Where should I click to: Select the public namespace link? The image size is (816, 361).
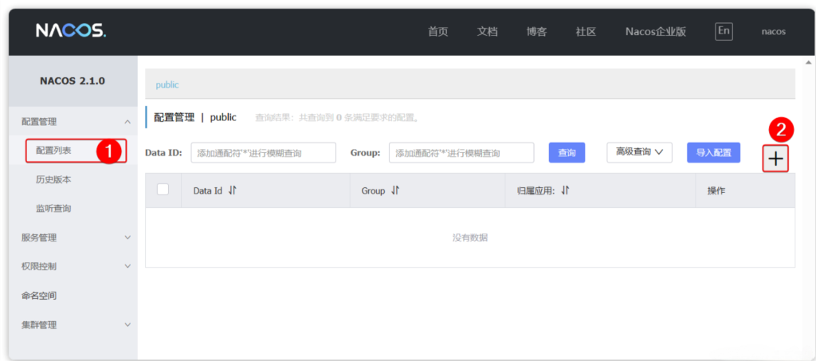pyautogui.click(x=167, y=84)
